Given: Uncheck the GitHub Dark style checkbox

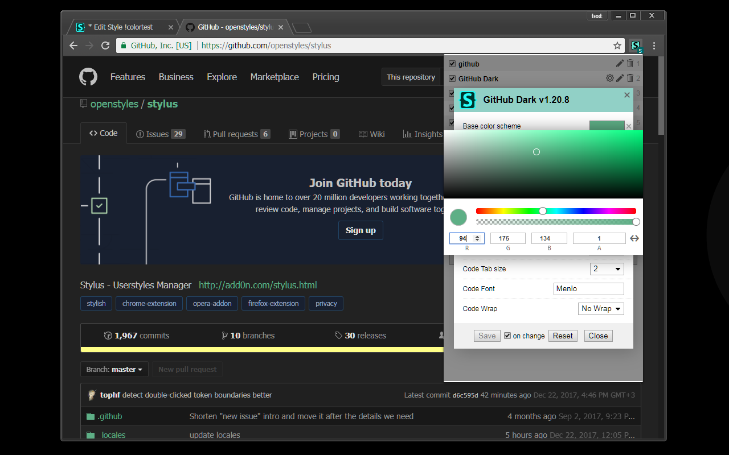Looking at the screenshot, I should [x=452, y=78].
